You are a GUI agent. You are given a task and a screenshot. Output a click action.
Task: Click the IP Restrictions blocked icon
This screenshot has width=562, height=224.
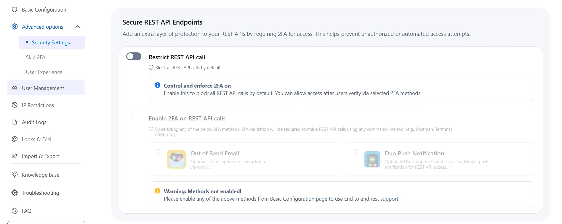[15, 105]
